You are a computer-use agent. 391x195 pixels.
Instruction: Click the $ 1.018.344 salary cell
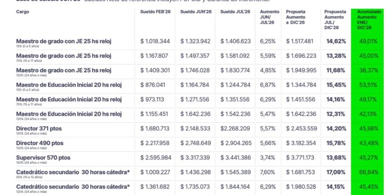(x=155, y=41)
